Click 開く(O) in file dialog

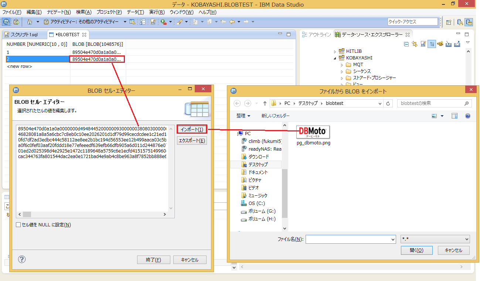tap(416, 250)
